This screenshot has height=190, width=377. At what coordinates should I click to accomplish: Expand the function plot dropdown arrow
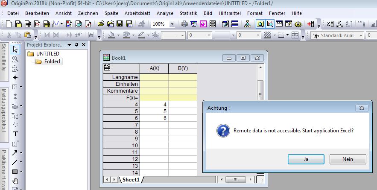coord(61,24)
